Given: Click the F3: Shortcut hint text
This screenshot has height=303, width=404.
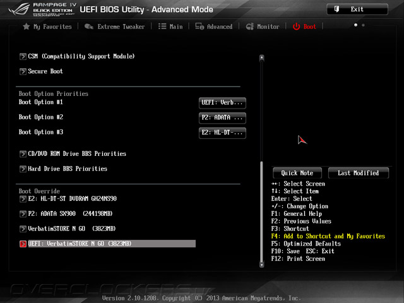Looking at the screenshot, I should click(x=290, y=229).
